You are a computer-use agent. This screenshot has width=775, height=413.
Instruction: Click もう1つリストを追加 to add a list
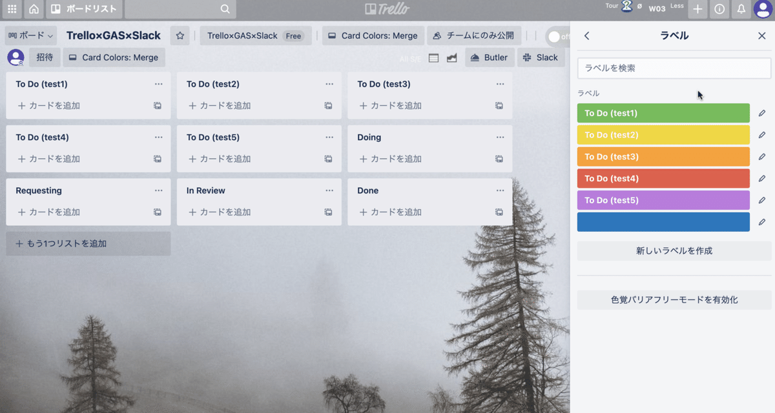click(x=88, y=243)
